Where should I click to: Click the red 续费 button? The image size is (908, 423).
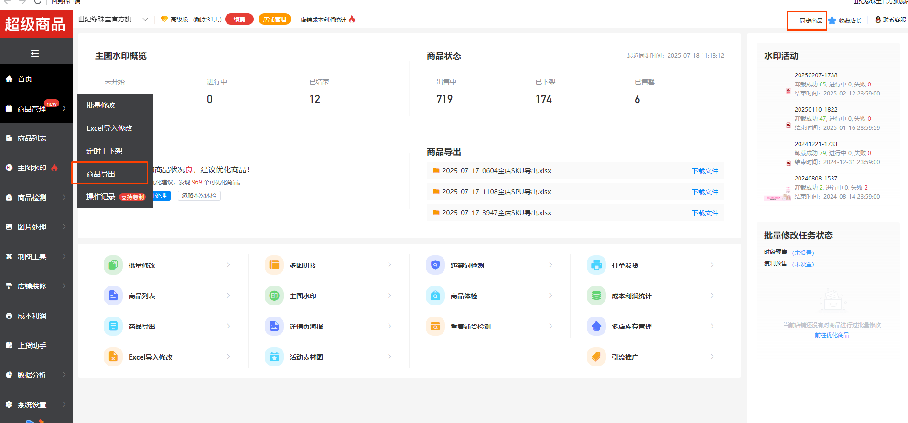click(239, 20)
